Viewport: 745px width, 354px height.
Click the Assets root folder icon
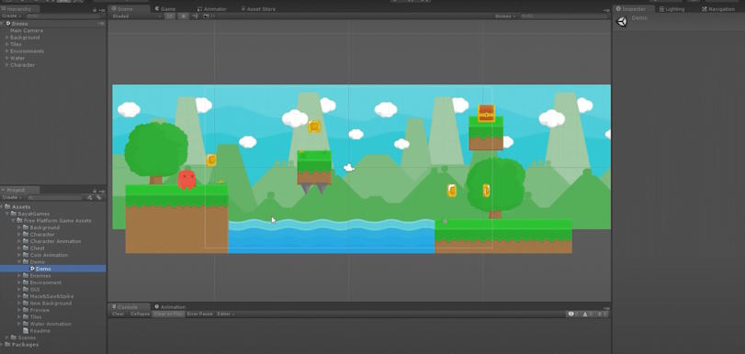coord(7,207)
